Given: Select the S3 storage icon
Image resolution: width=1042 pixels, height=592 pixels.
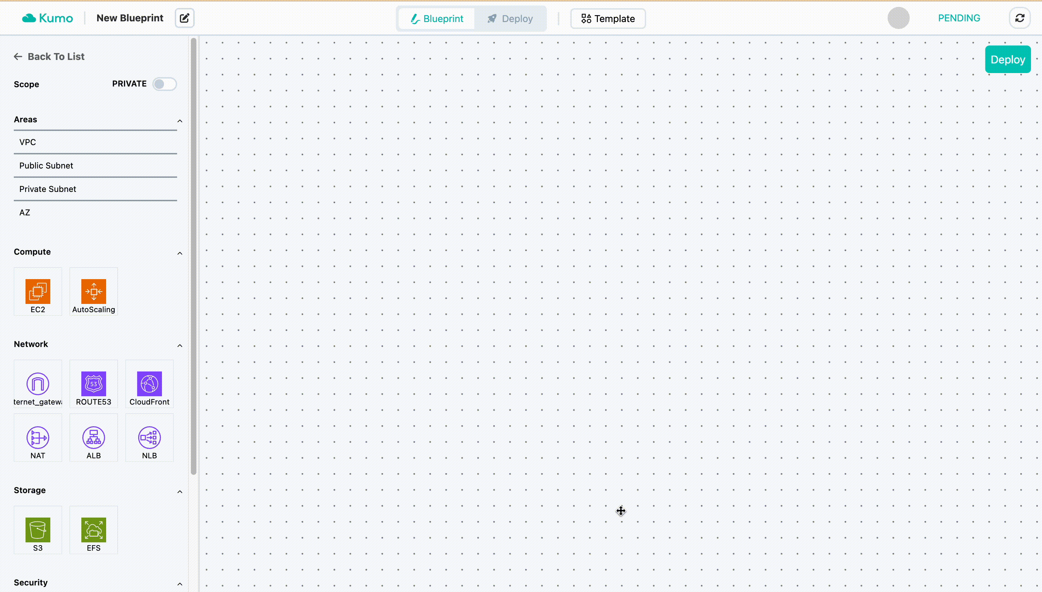Looking at the screenshot, I should click(38, 530).
